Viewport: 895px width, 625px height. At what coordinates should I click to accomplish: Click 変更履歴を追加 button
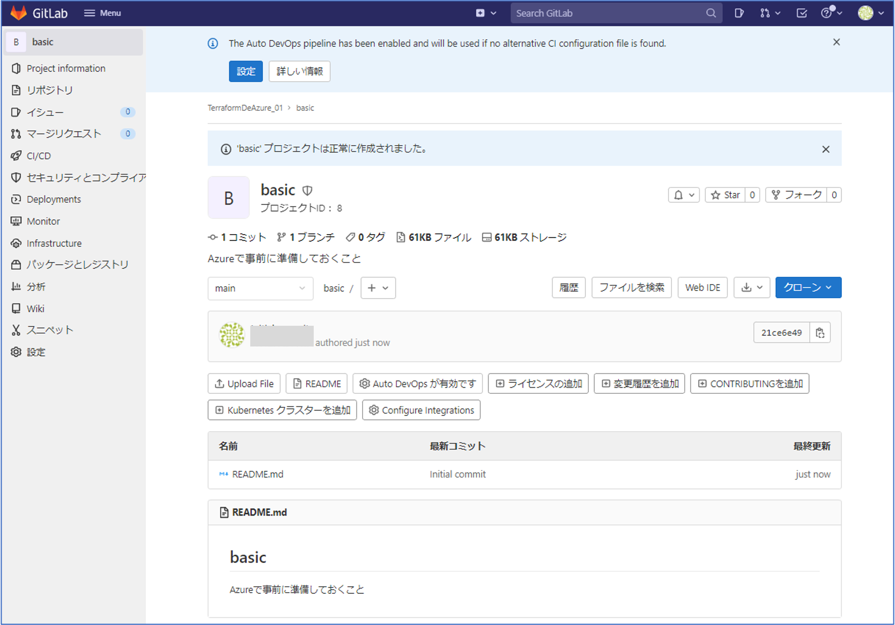[640, 384]
